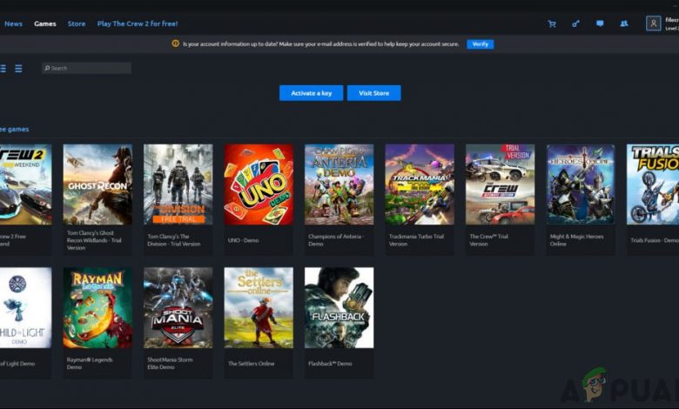Select ShootMania Storm Elite Demo cover
The image size is (679, 409).
pyautogui.click(x=178, y=308)
